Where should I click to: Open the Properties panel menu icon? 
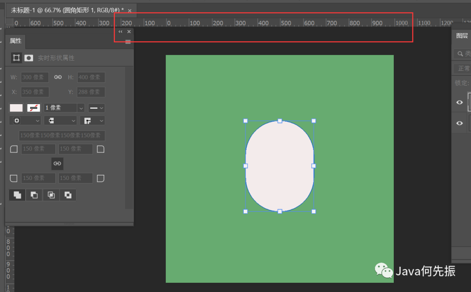coord(128,42)
